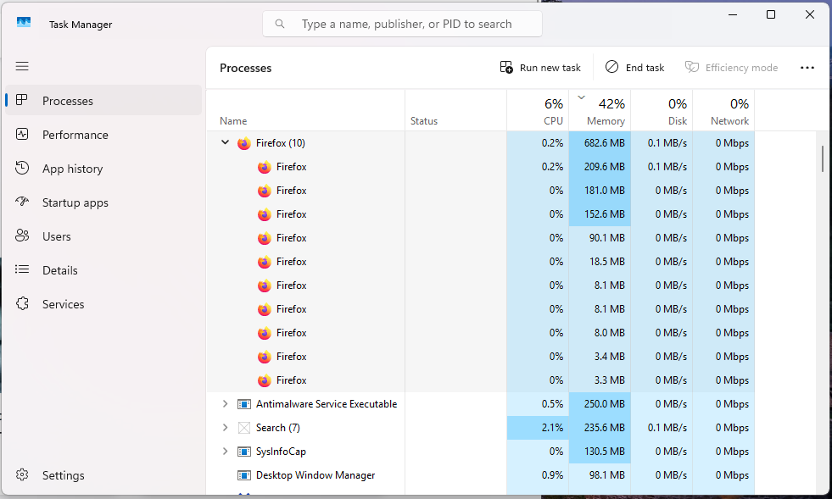Switch to the Processes tab
The image size is (832, 499).
click(x=103, y=100)
